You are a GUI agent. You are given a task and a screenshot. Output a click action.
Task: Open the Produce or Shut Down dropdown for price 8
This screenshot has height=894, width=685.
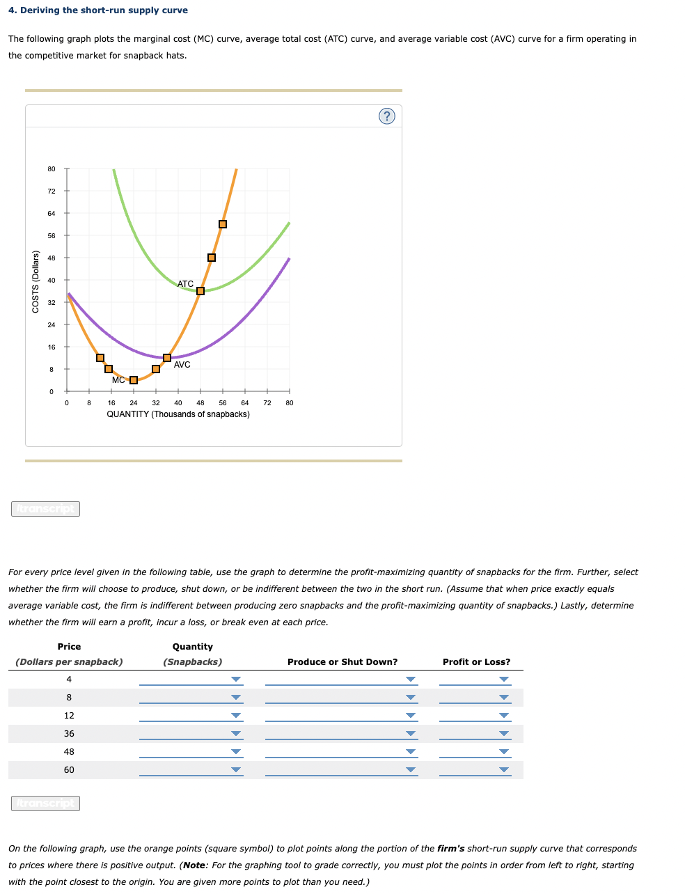[x=410, y=697]
